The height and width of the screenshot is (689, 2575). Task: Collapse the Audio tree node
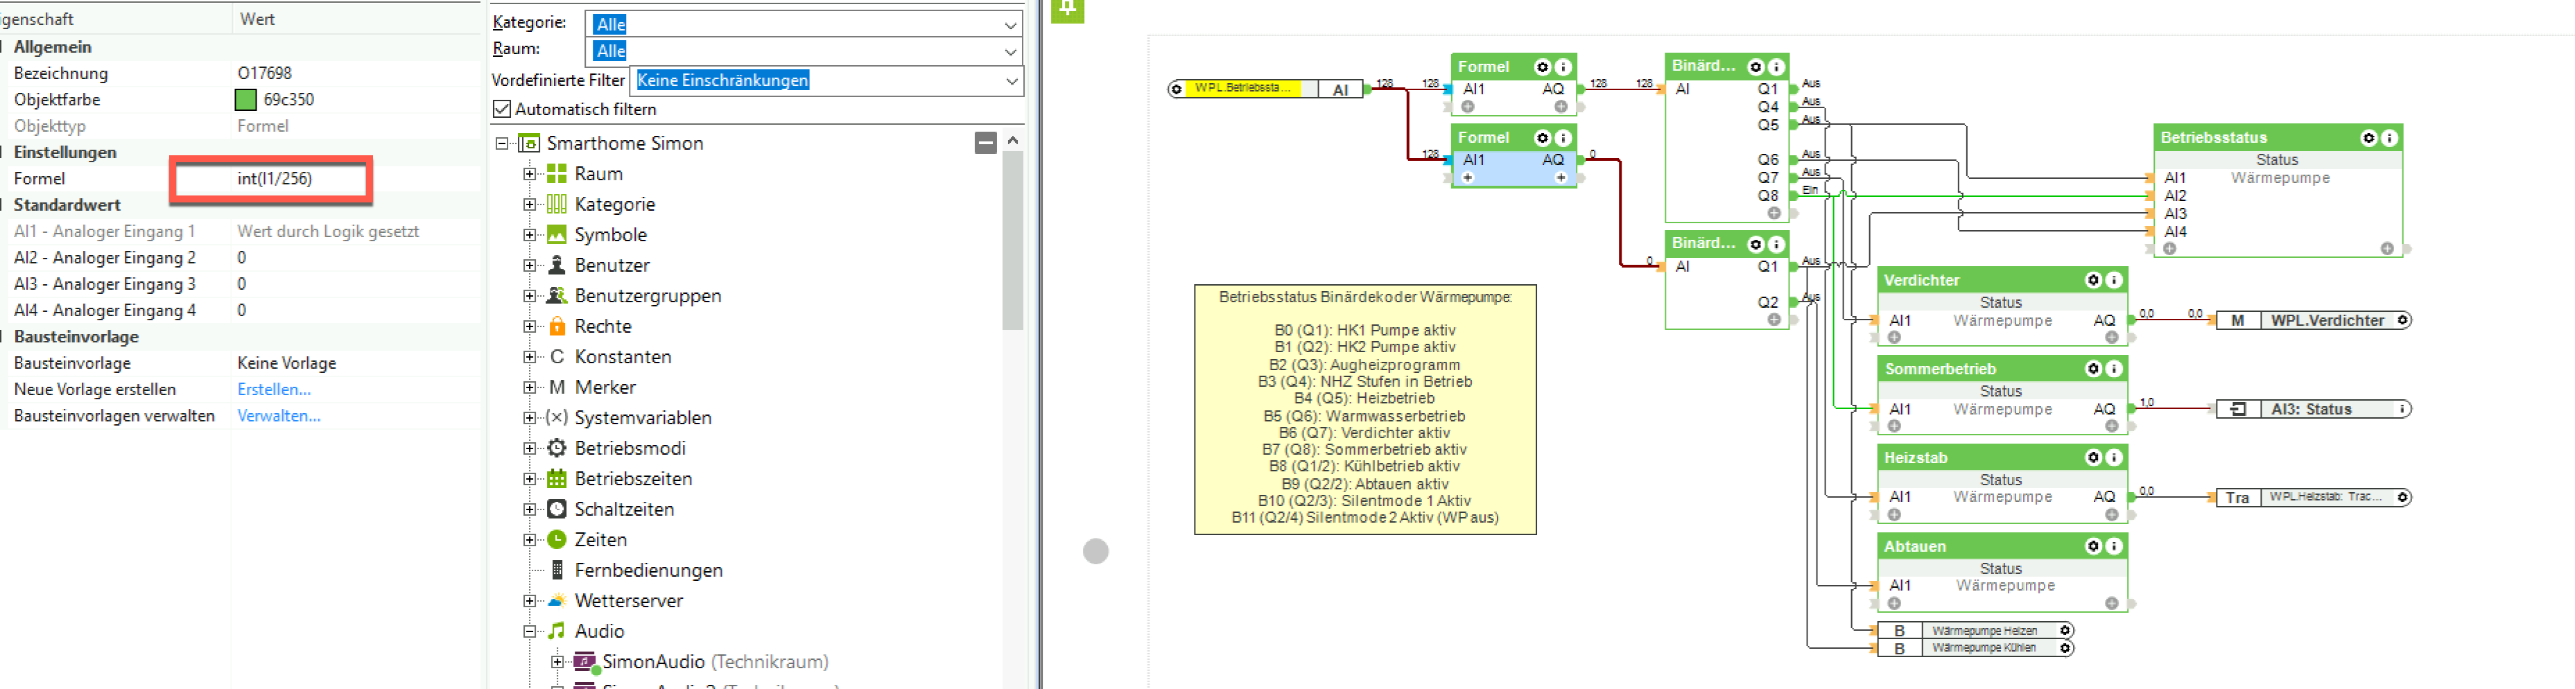tap(530, 632)
